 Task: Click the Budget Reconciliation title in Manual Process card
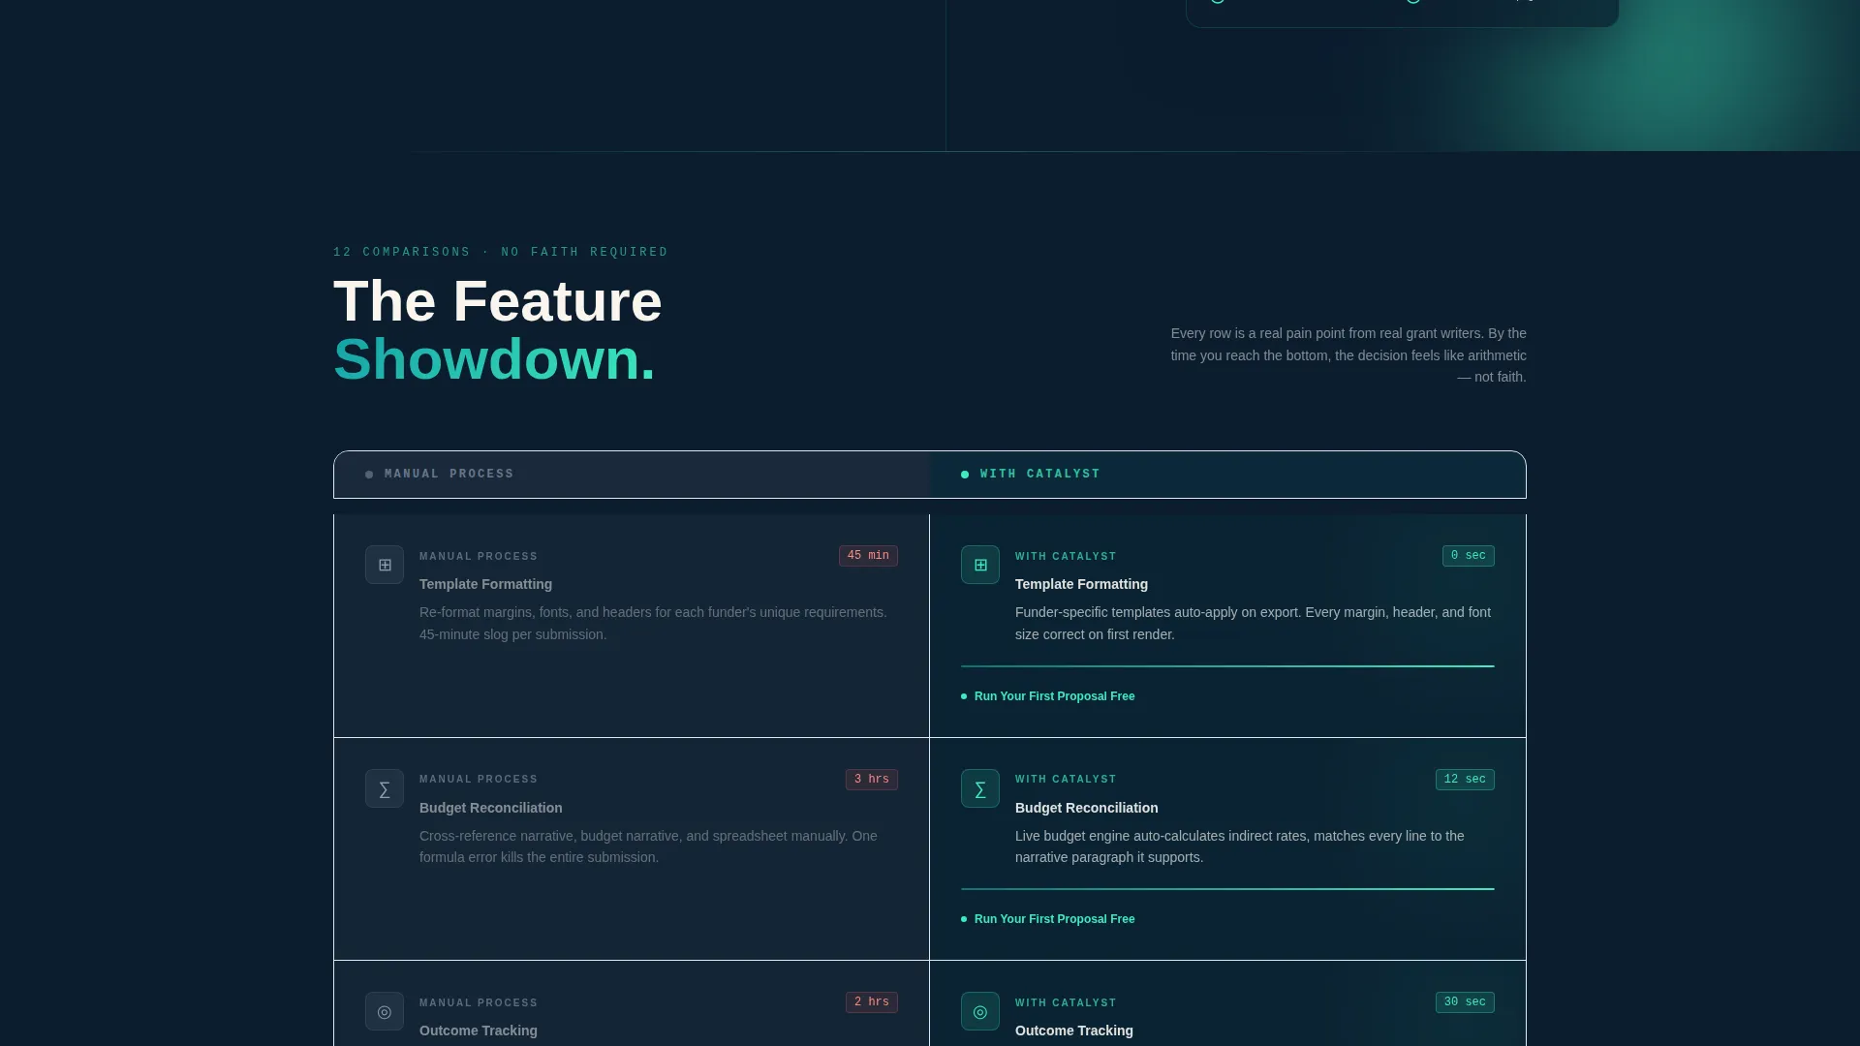(x=490, y=808)
